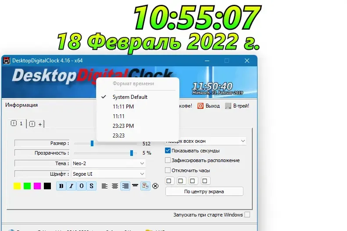Open the Шрифт dropdown showing Segoe UI
Screen dimensions: 347x231
(x=109, y=174)
